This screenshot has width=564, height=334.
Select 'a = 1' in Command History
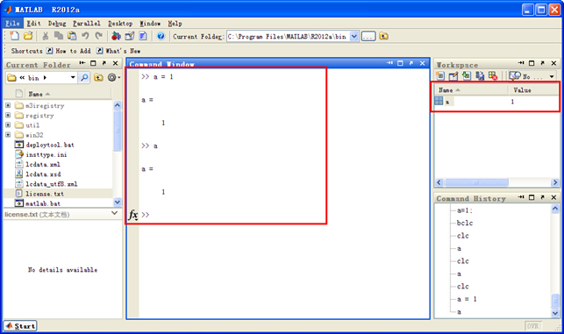(x=467, y=299)
